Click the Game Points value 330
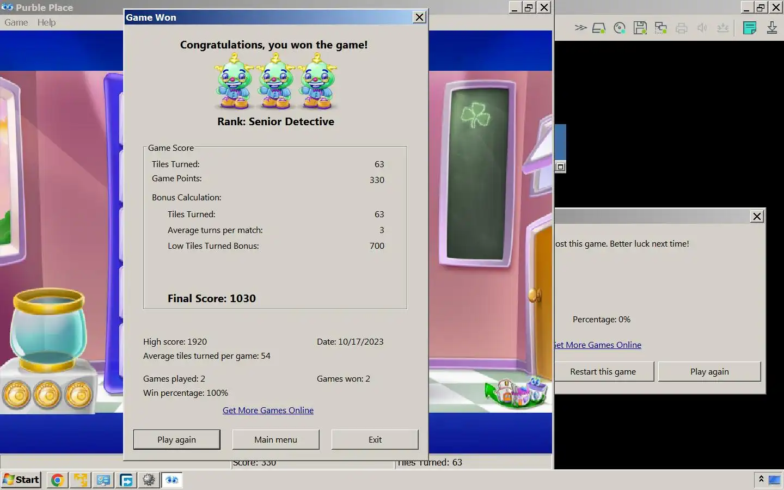 pos(377,180)
